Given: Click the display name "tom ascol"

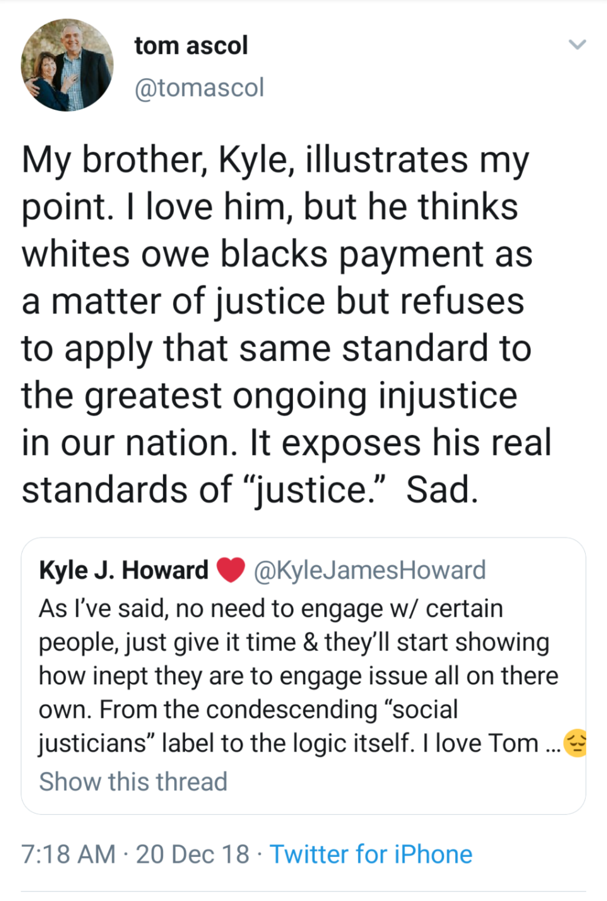Looking at the screenshot, I should coord(191,45).
